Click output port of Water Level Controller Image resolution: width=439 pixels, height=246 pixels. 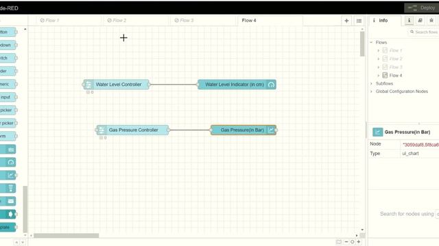coord(149,85)
